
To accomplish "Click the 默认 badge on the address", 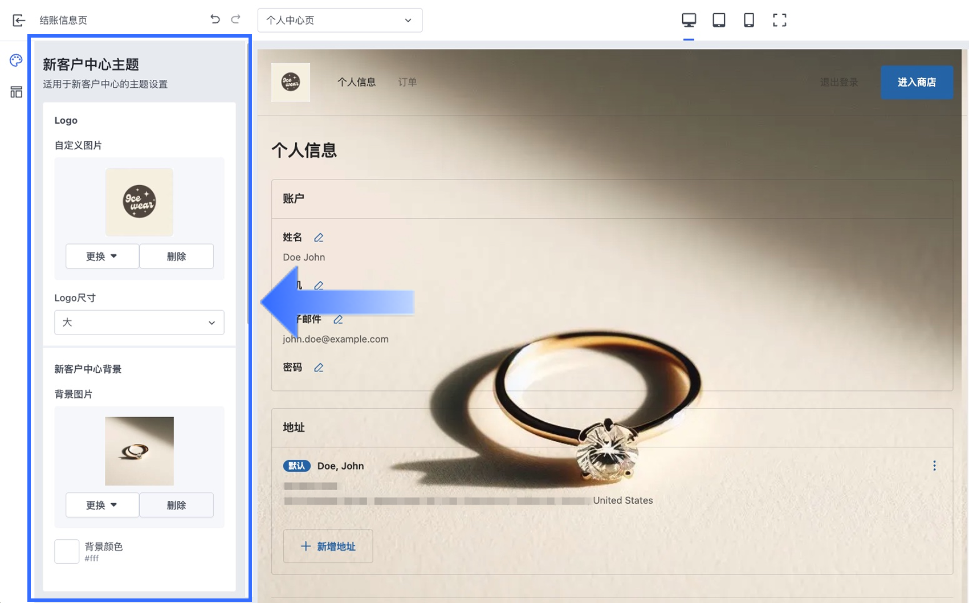I will pos(296,466).
